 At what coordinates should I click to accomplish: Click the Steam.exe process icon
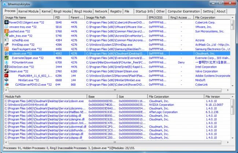[x=6, y=71]
